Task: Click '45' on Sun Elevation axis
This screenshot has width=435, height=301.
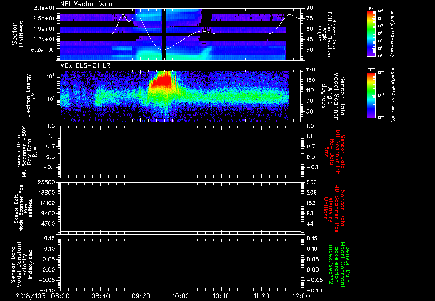Action: [x=310, y=40]
